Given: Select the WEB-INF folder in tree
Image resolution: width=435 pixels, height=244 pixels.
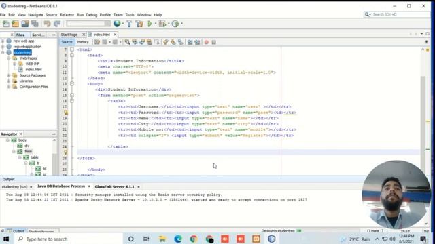Looking at the screenshot, I should (x=32, y=64).
